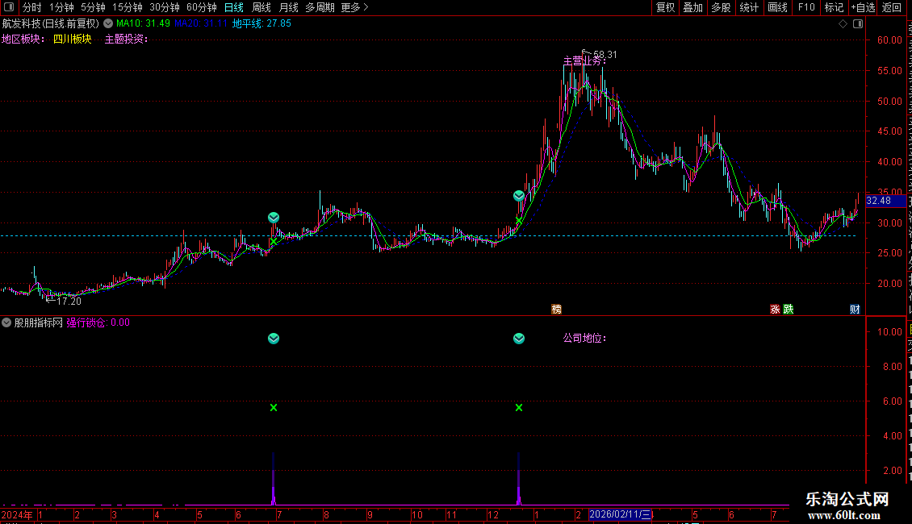Click the 2026/02/11 date marker on timeline
912x524 pixels.
coord(620,514)
